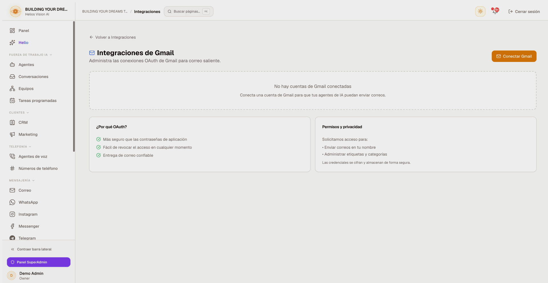Open the Números de teléfono hash icon
548x283 pixels.
click(12, 169)
